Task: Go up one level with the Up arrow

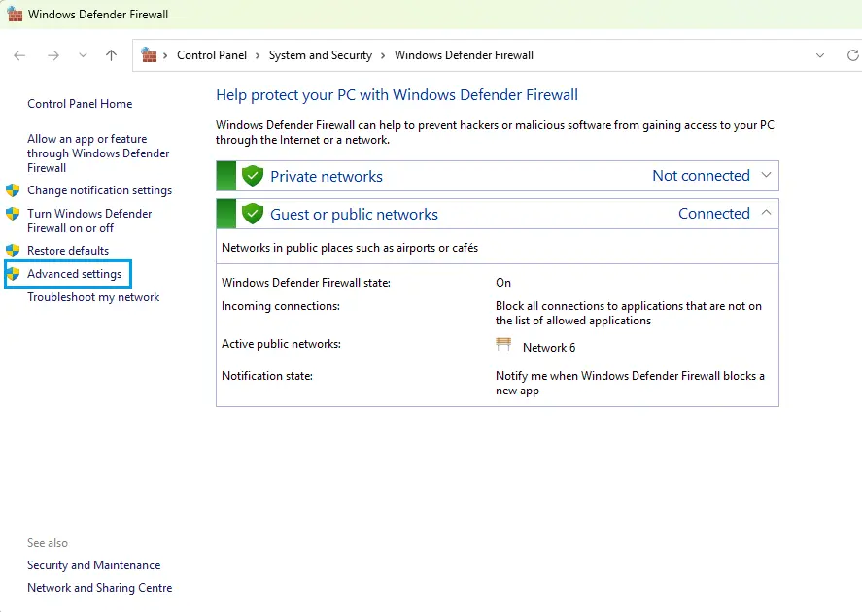Action: [x=111, y=55]
